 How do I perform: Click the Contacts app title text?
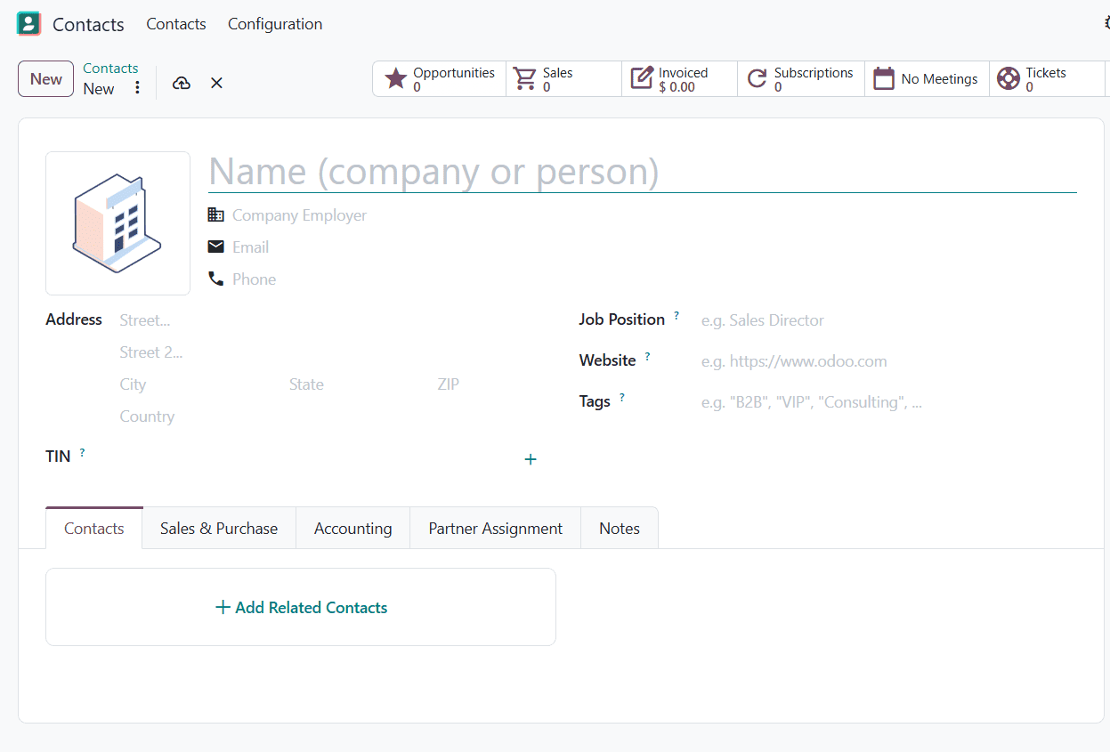[x=88, y=25]
